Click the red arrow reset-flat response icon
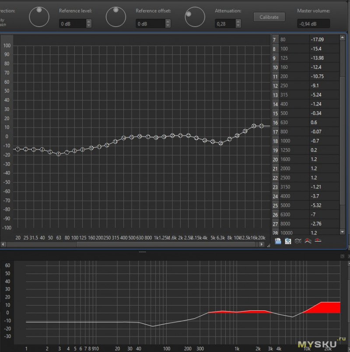Screen dimensions: 350x352 click(x=318, y=240)
